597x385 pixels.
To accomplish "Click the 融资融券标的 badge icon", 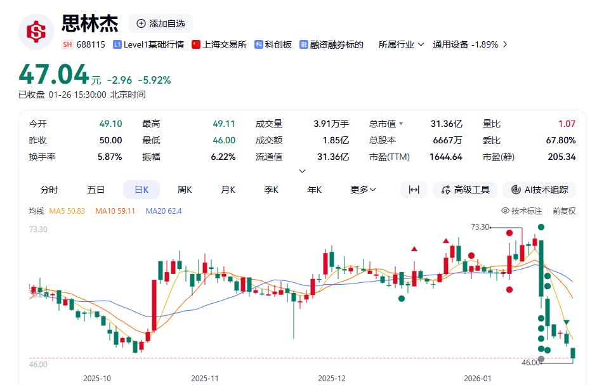I will click(304, 44).
